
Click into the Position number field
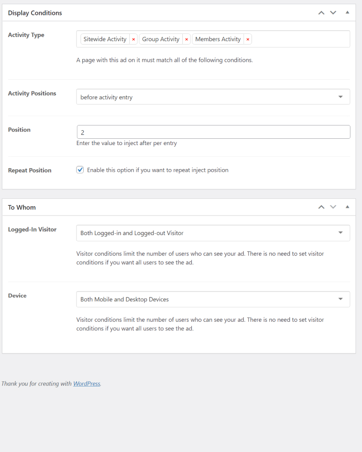213,132
